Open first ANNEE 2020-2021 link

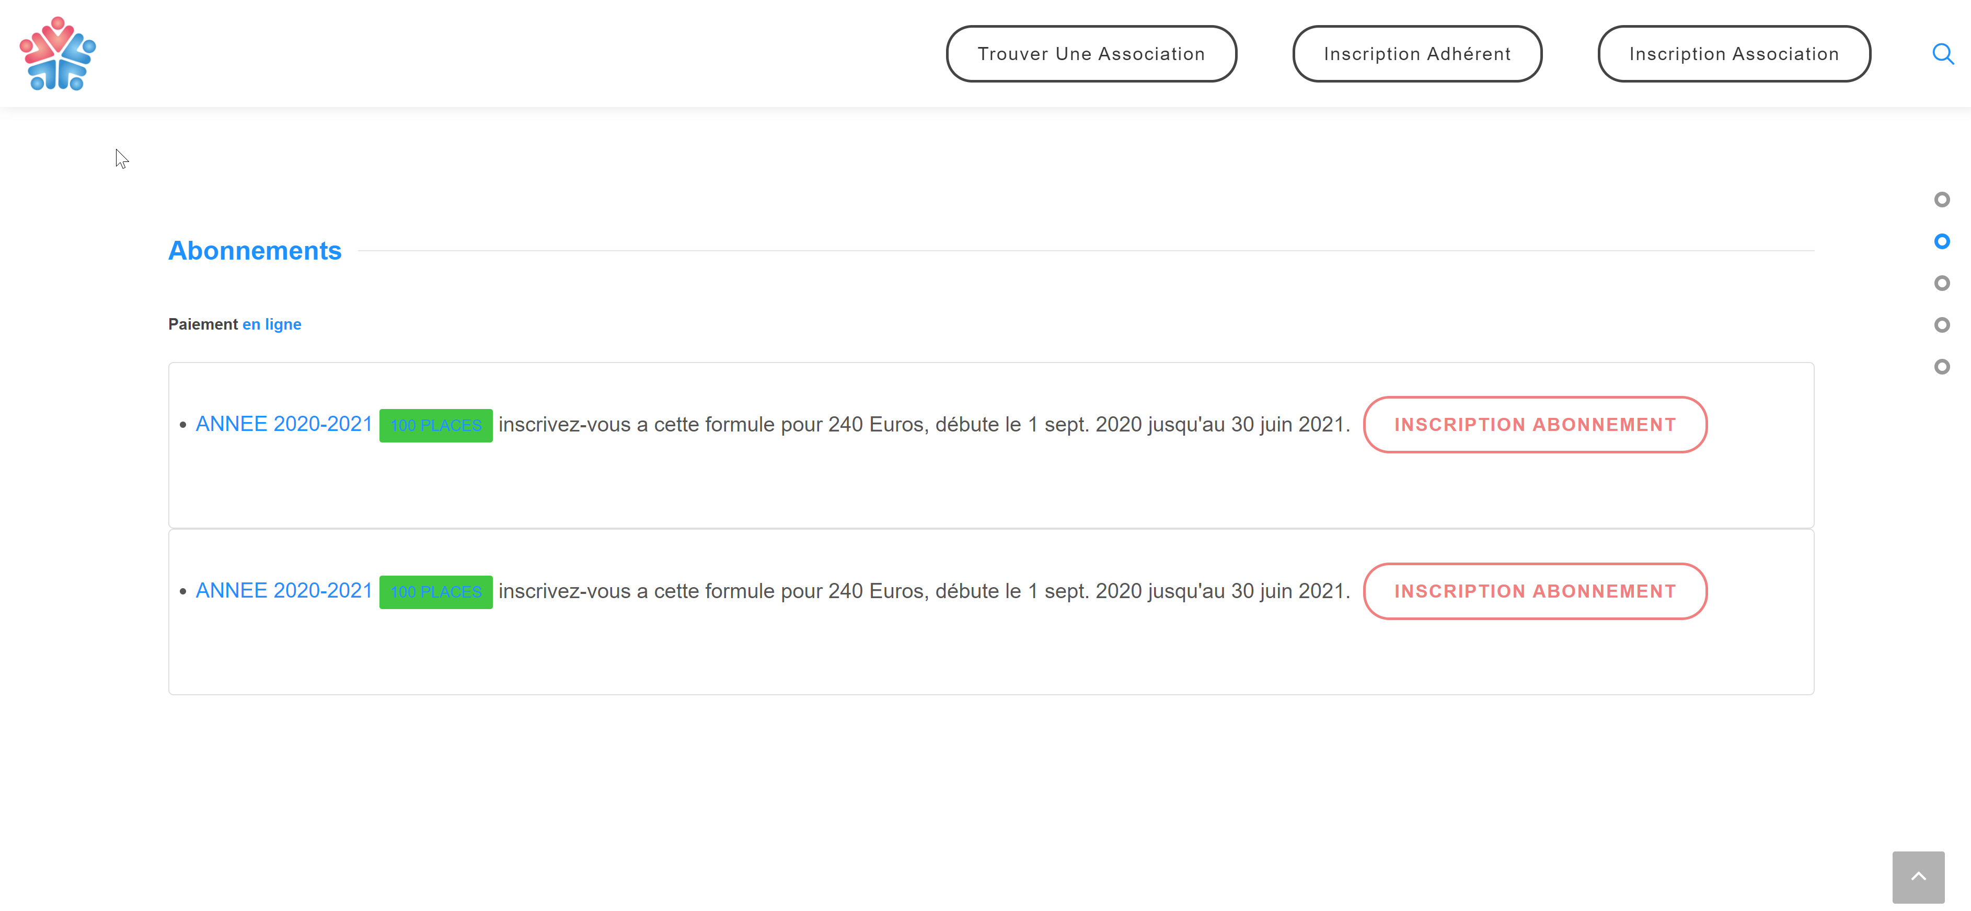[x=284, y=424]
